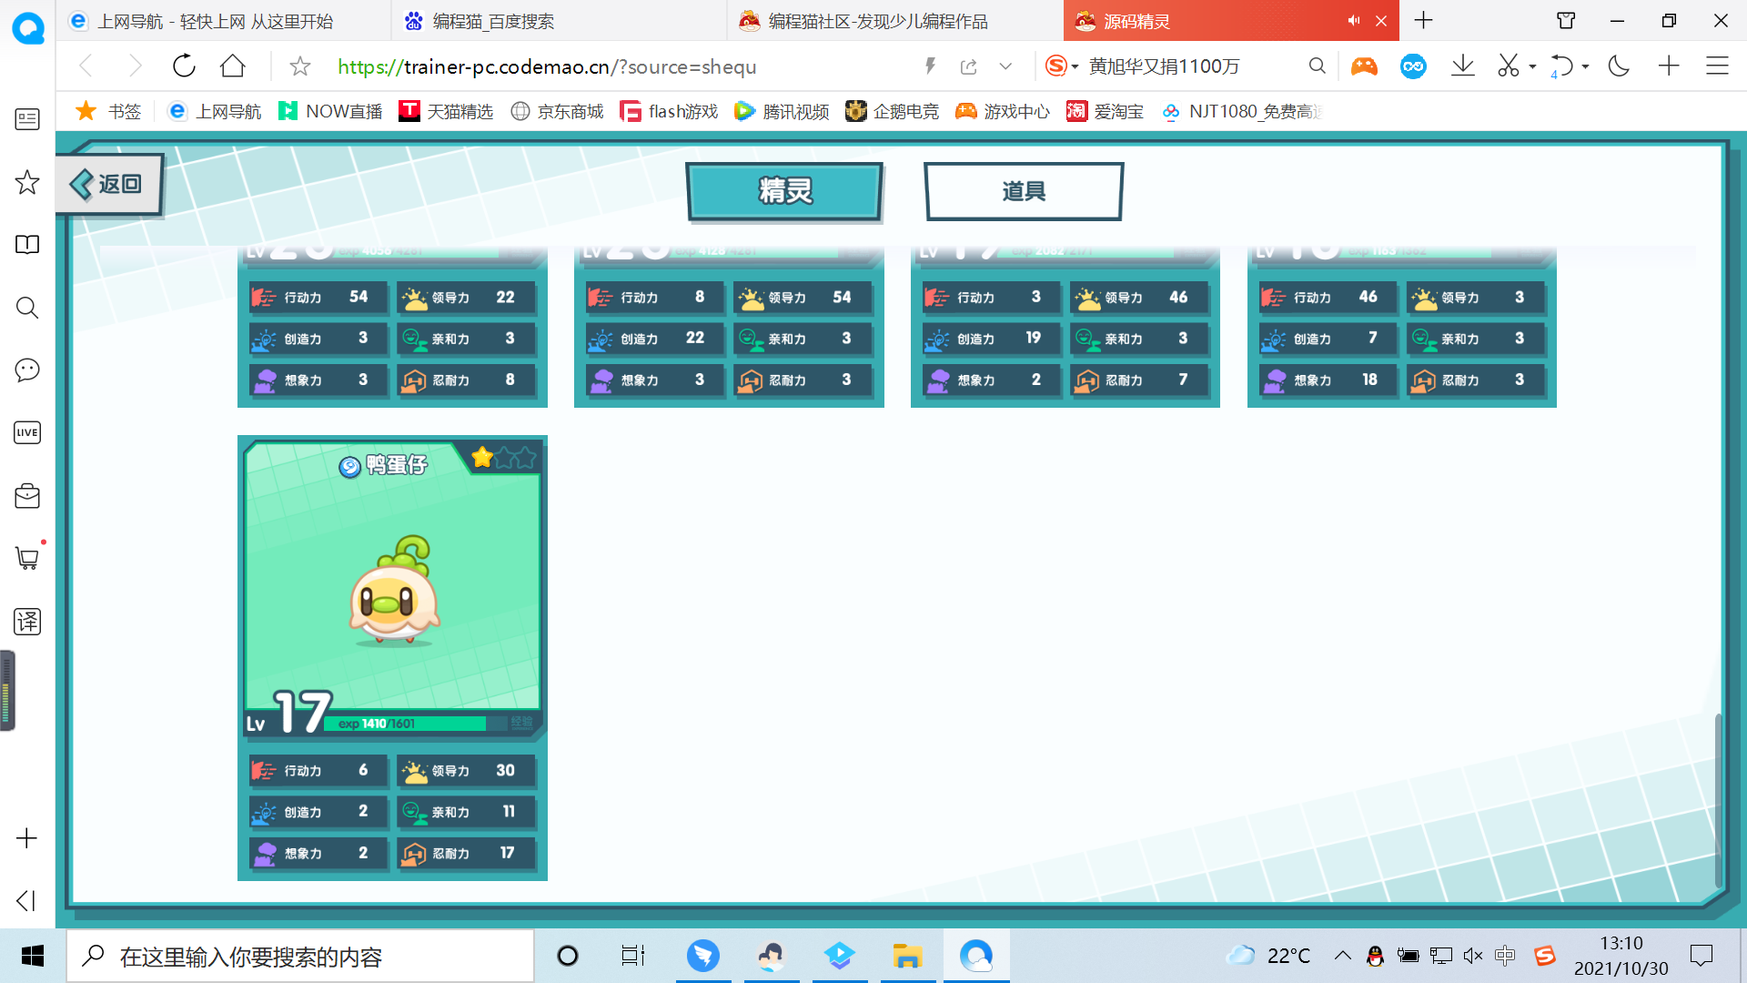Image resolution: width=1747 pixels, height=983 pixels.
Task: Open the 爱淘宝 bookmark
Action: pyautogui.click(x=1106, y=111)
